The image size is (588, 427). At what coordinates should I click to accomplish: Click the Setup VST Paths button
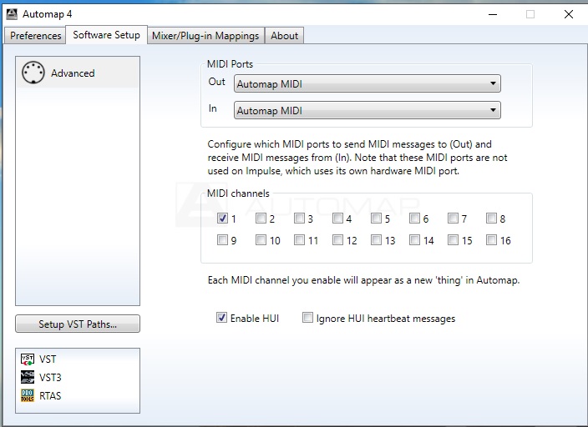(x=78, y=324)
